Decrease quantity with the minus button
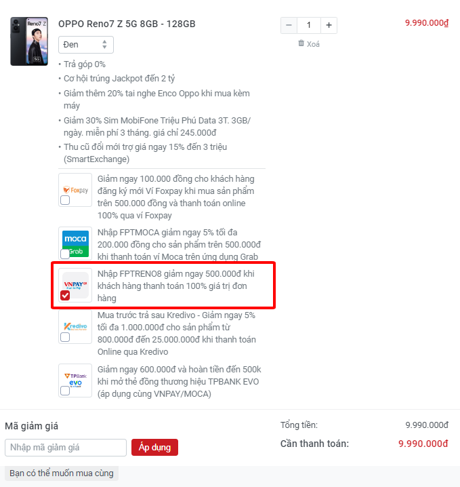460x487 pixels. coord(289,25)
